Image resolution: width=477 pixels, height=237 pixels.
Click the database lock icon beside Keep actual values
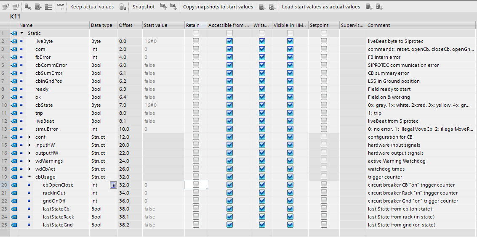tap(123, 7)
